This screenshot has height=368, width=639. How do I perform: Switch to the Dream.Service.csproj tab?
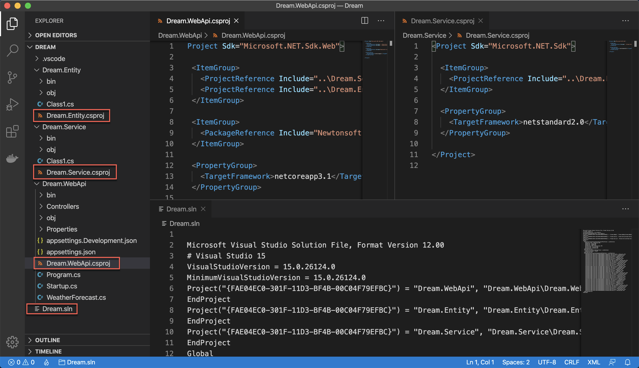pos(442,21)
